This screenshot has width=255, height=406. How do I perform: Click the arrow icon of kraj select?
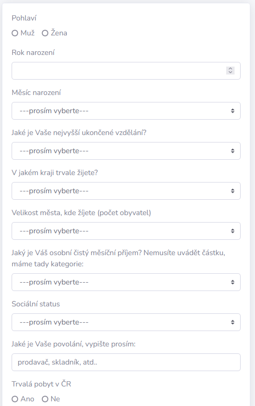tap(233, 191)
